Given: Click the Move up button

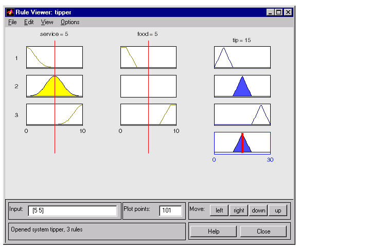Looking at the screenshot, I should pyautogui.click(x=278, y=210).
